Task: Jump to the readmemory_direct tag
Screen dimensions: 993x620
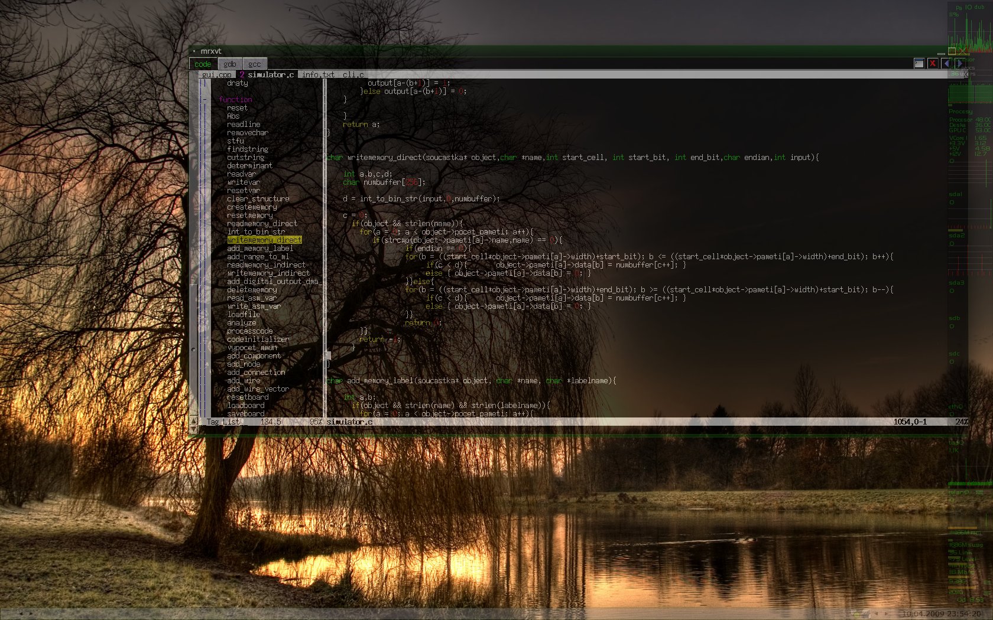Action: click(x=262, y=223)
